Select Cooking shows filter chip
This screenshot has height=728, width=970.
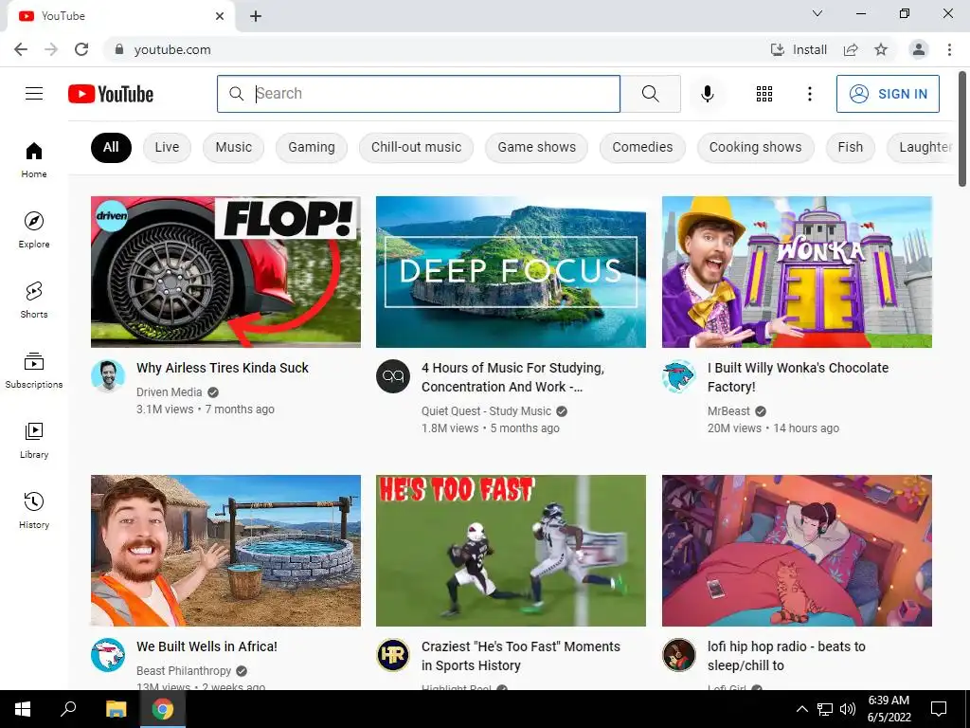click(755, 147)
